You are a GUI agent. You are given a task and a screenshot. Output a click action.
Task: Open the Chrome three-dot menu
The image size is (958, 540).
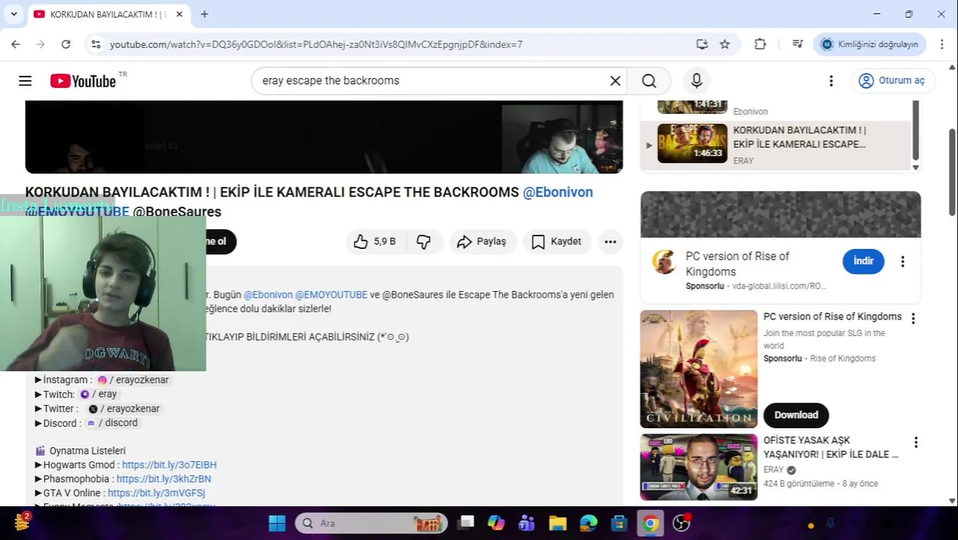point(942,44)
